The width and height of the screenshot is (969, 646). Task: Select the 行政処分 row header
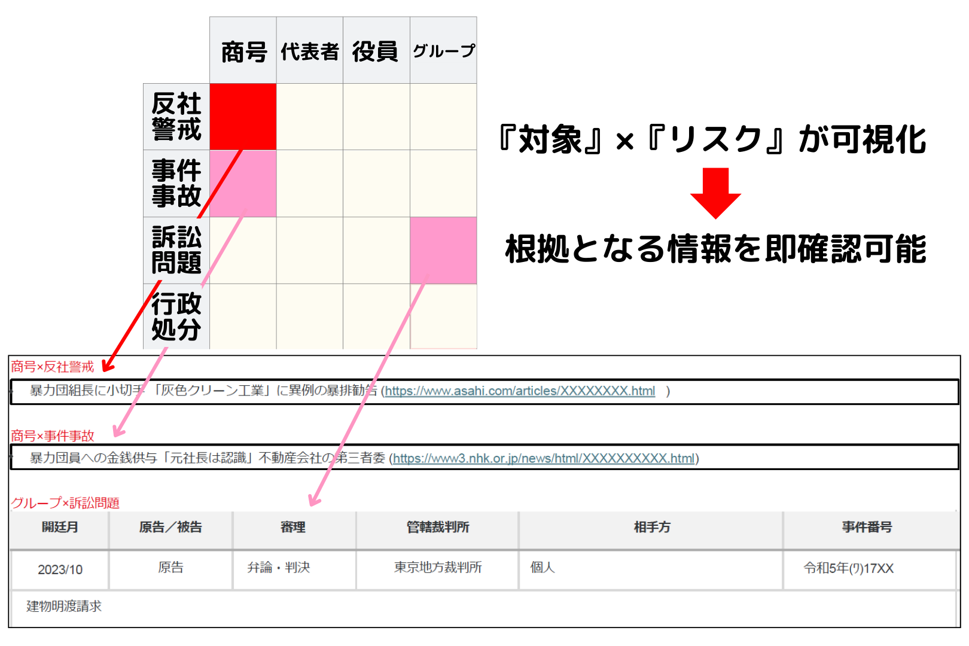[176, 316]
